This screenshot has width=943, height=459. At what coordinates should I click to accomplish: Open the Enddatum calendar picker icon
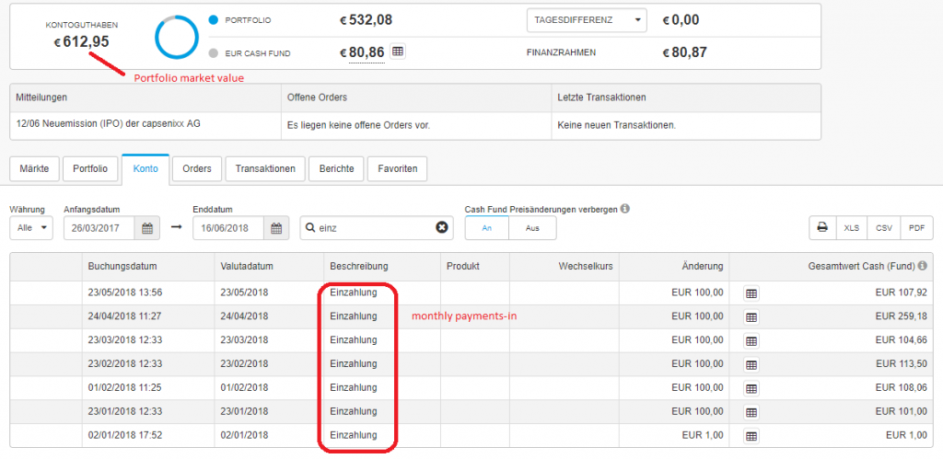coord(276,228)
